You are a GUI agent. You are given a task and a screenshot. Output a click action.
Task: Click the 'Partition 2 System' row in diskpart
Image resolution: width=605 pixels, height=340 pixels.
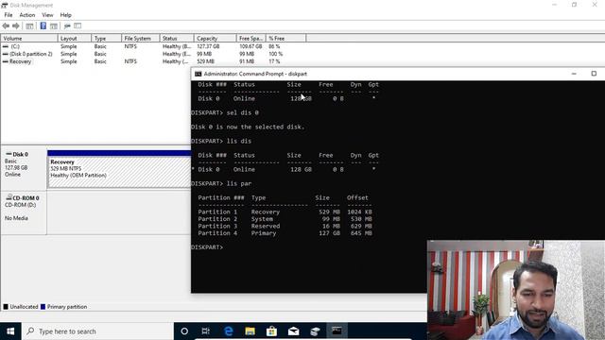pos(285,219)
